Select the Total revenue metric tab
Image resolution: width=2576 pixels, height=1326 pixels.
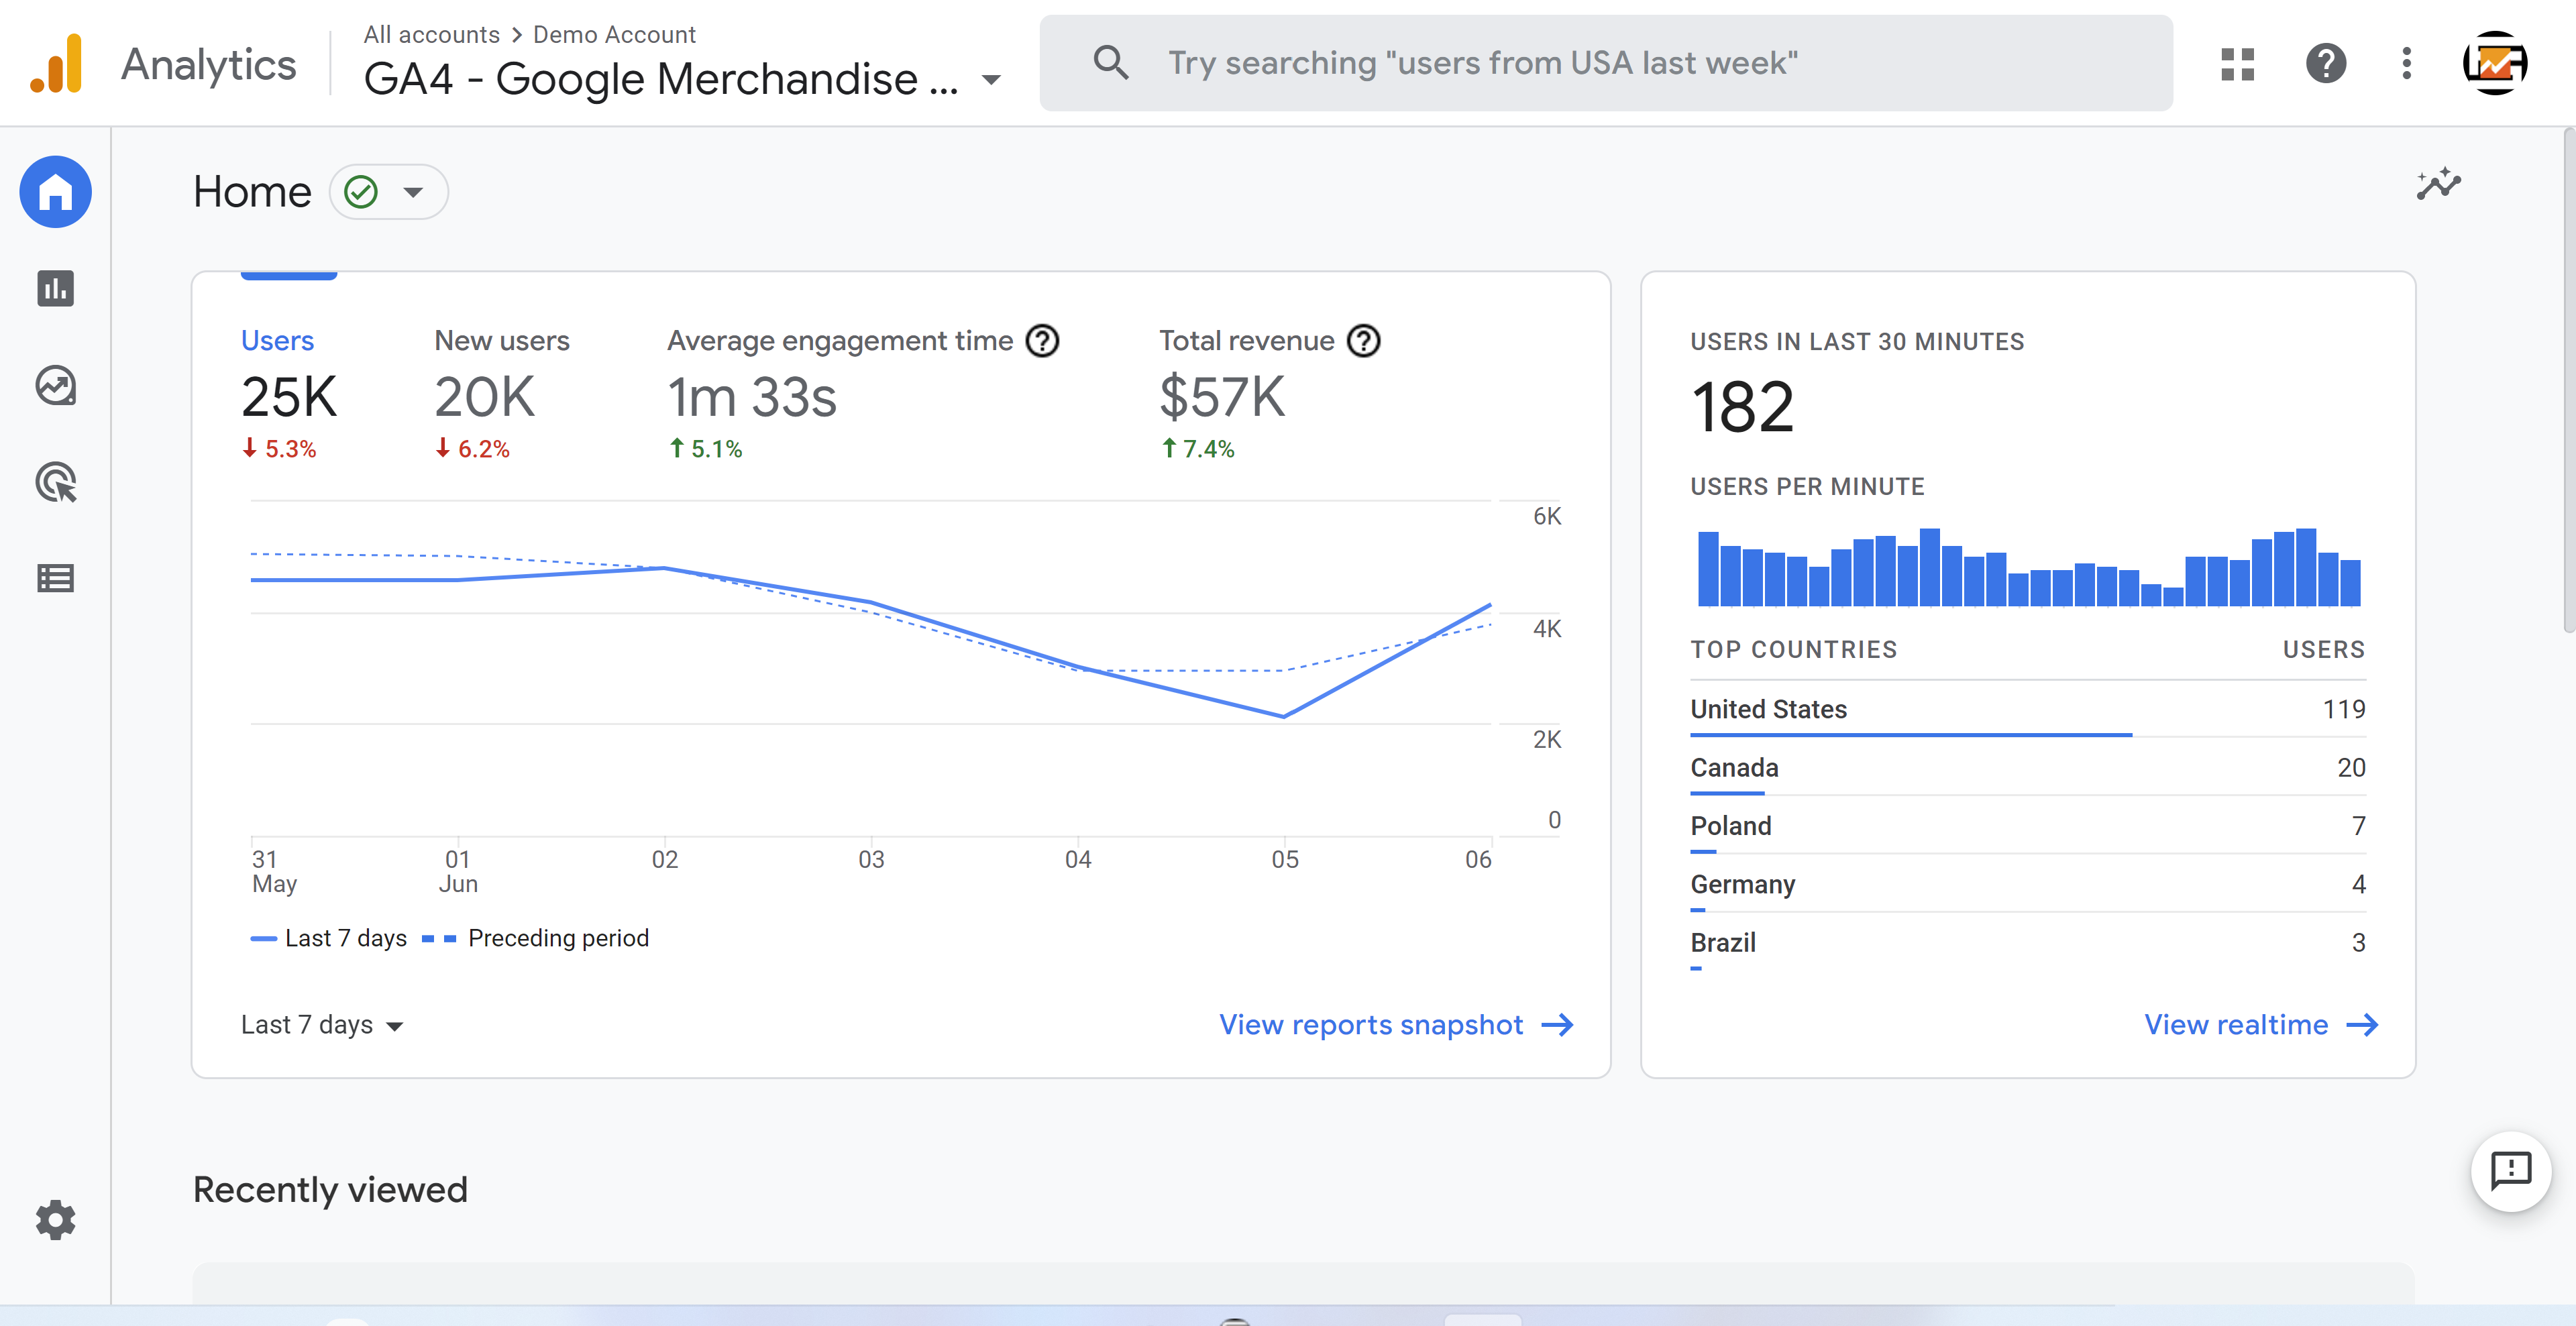(x=1270, y=393)
